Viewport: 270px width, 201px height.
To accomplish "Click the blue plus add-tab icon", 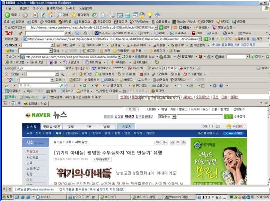I will point(19,103).
